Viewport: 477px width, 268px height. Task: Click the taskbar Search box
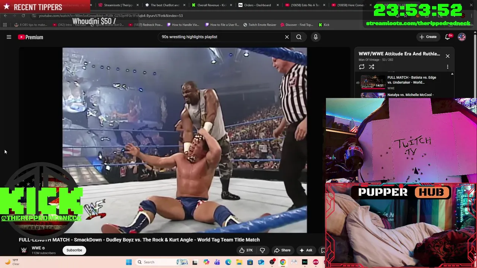[x=162, y=262]
